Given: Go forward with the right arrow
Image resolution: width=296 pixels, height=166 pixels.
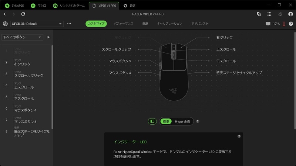Looking at the screenshot, I should 14,14.
